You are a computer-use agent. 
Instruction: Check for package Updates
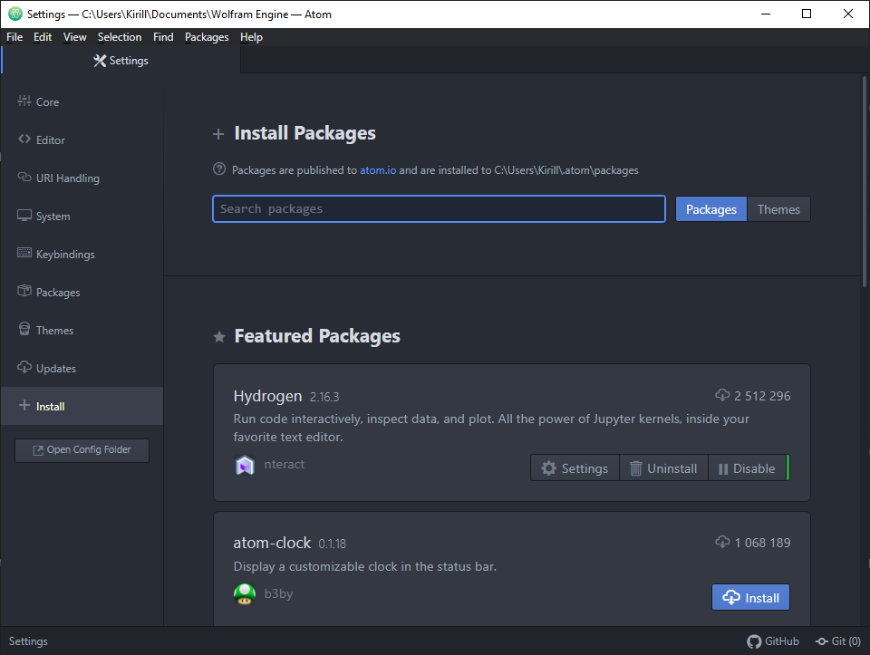(82, 368)
